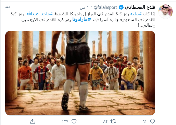Open the author's profile picture

click(165, 12)
